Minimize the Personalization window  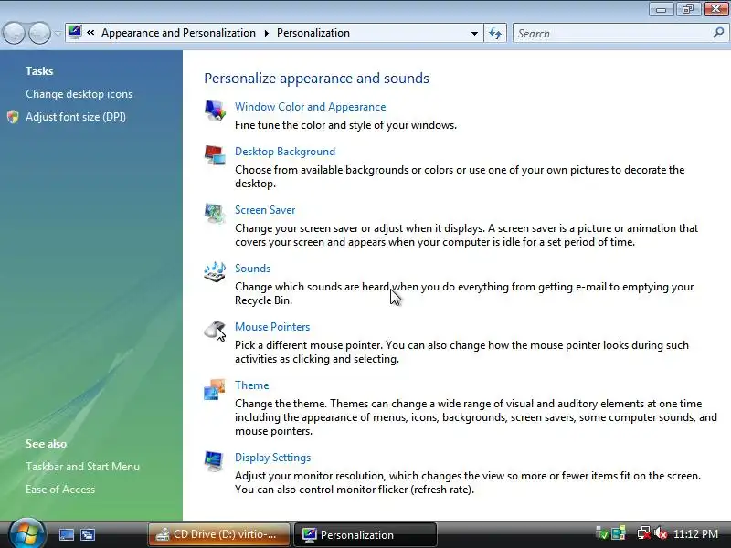pyautogui.click(x=662, y=9)
